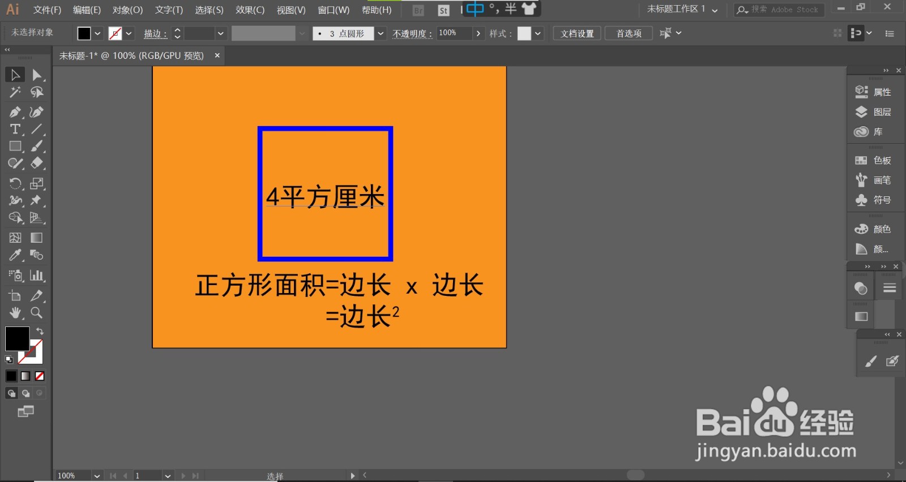Image resolution: width=906 pixels, height=482 pixels.
Task: Set paint mode to solid Color
Action: [x=11, y=376]
